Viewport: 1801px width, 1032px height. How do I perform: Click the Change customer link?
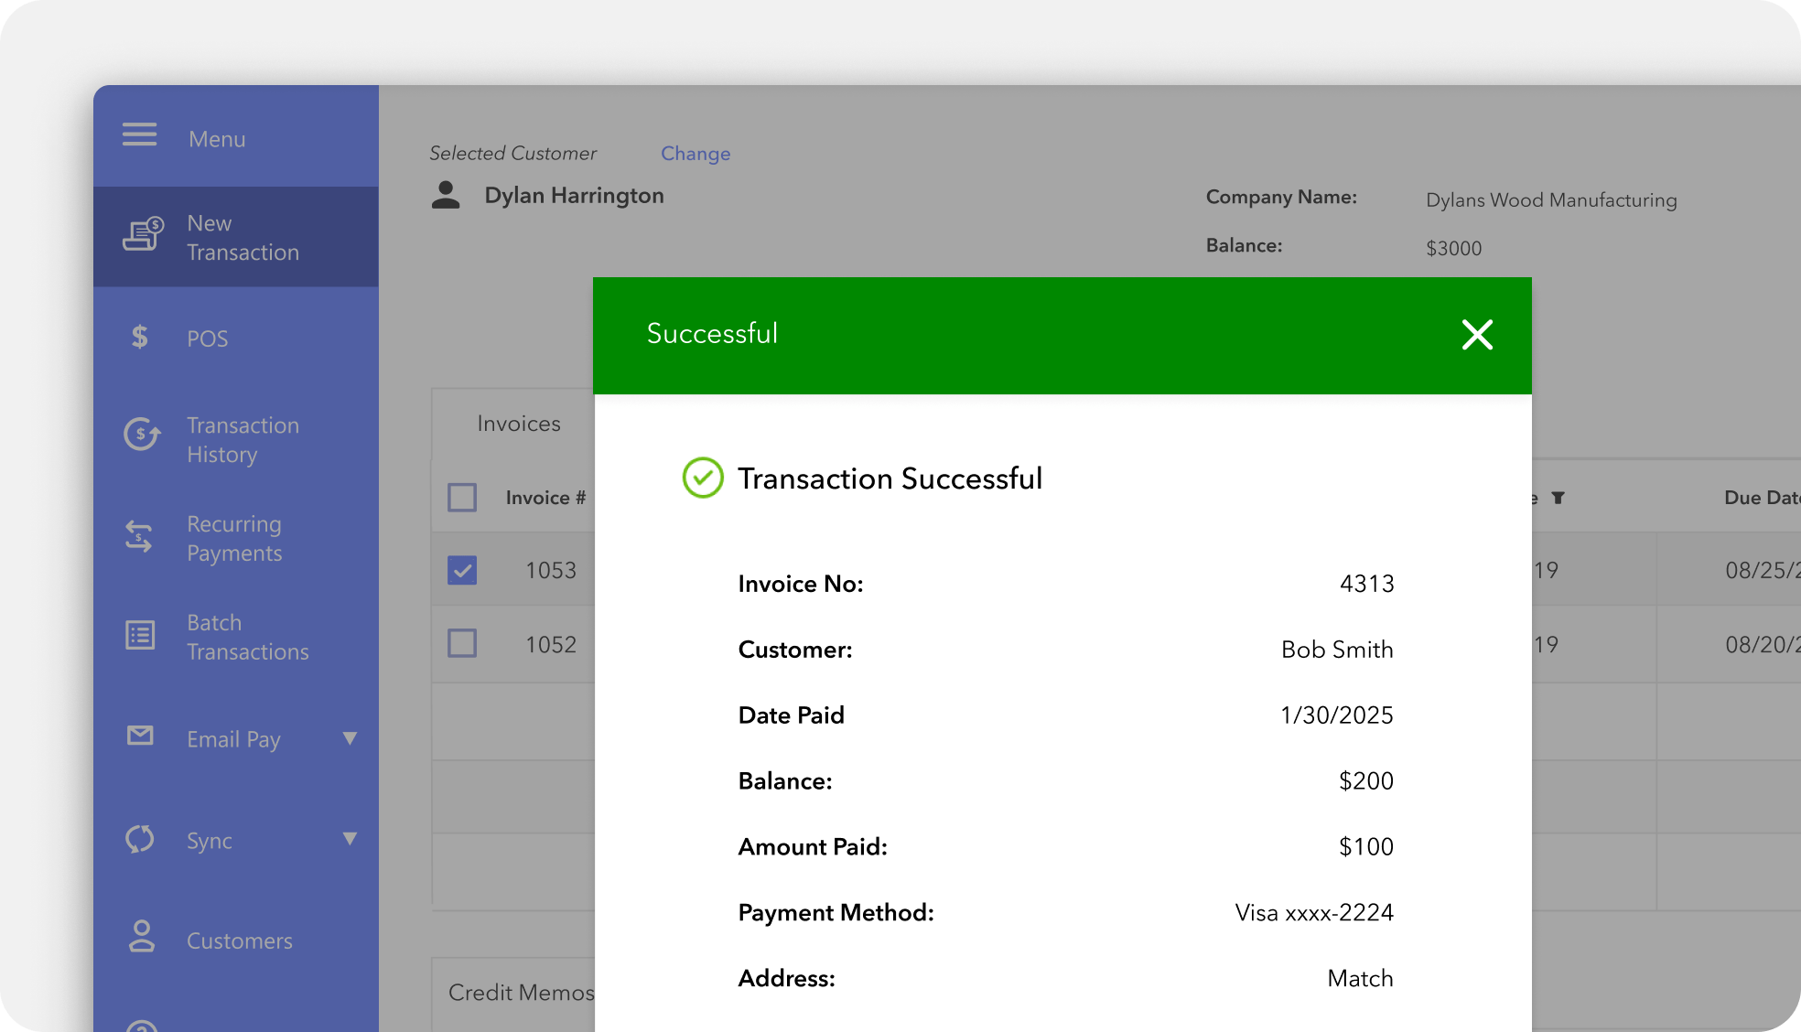696,154
